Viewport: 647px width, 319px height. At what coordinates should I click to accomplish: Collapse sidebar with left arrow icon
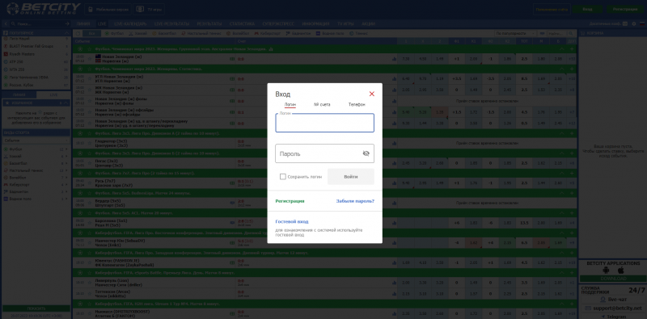(6, 24)
